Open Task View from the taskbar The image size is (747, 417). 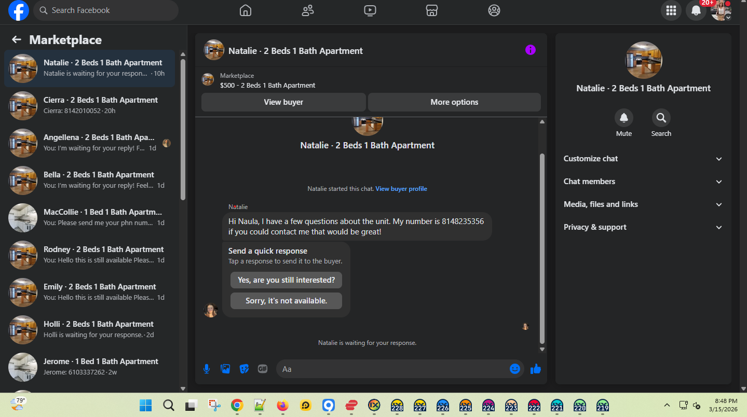[192, 405]
